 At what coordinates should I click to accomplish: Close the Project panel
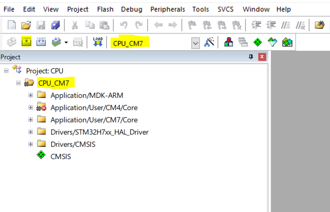[x=262, y=57]
